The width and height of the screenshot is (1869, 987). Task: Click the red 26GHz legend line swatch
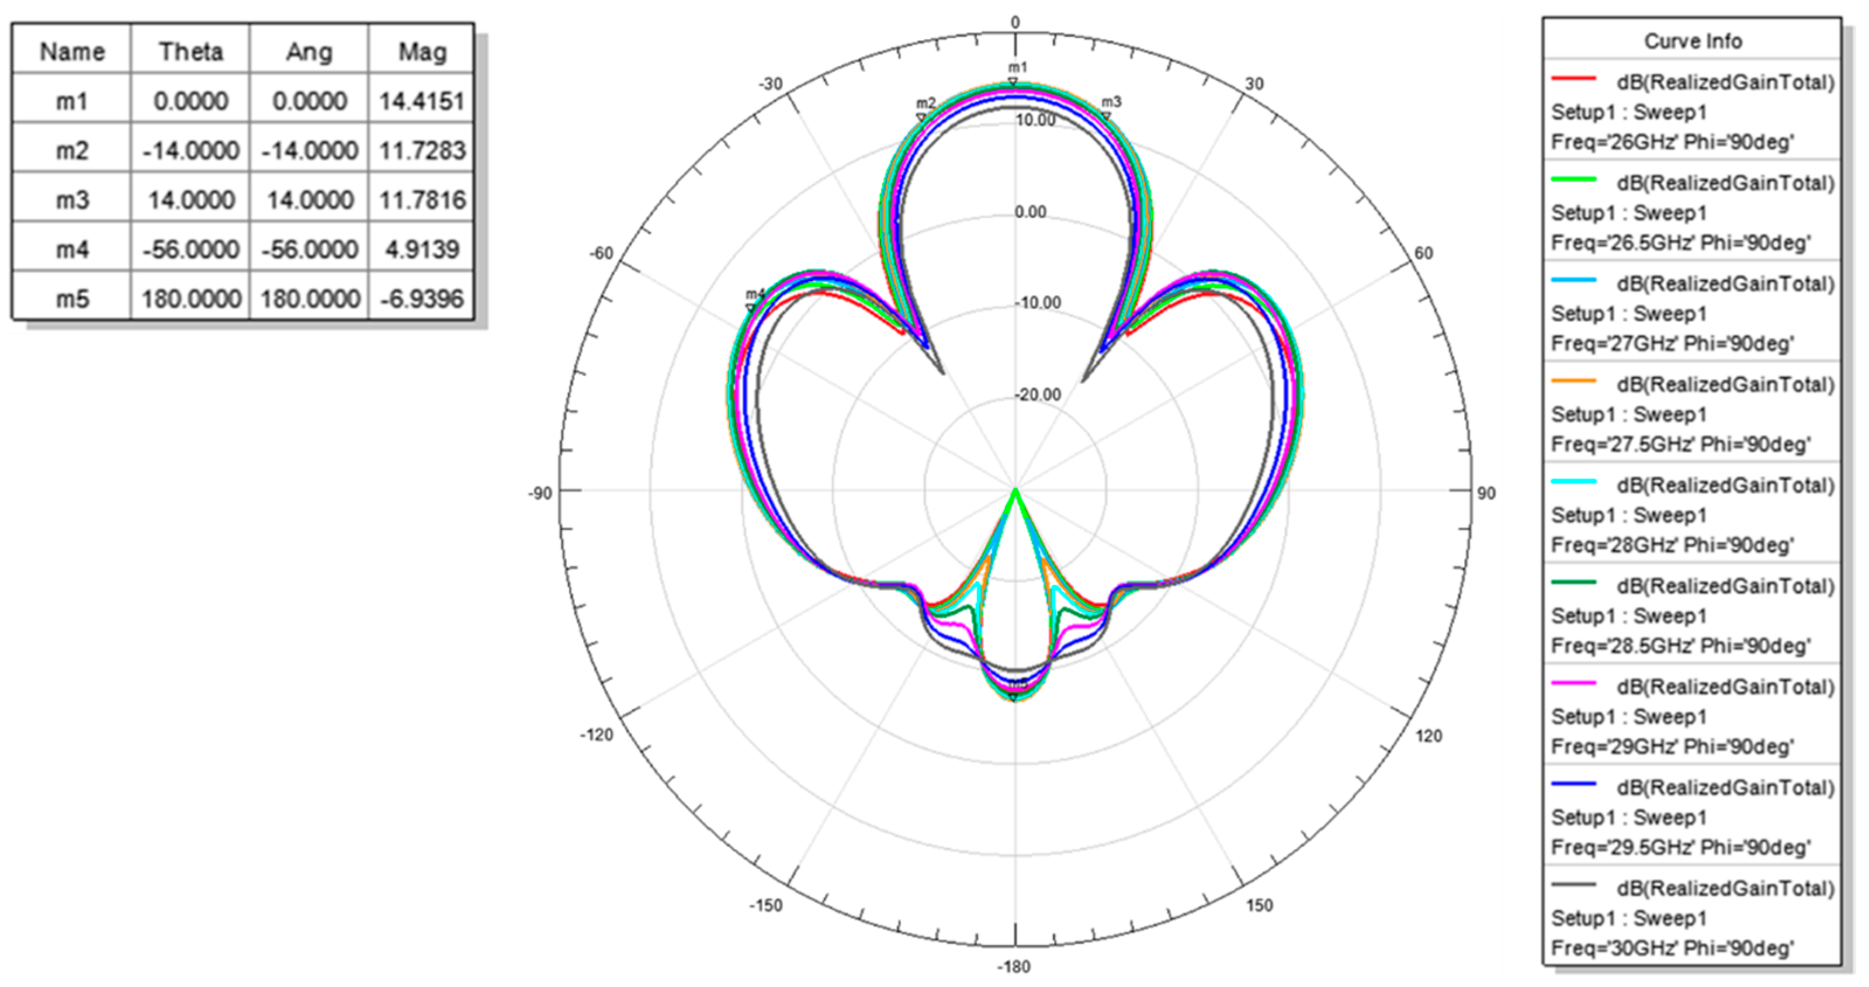(1573, 78)
